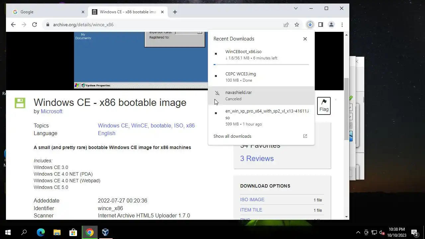Open Microsoft Store from taskbar

(x=73, y=232)
